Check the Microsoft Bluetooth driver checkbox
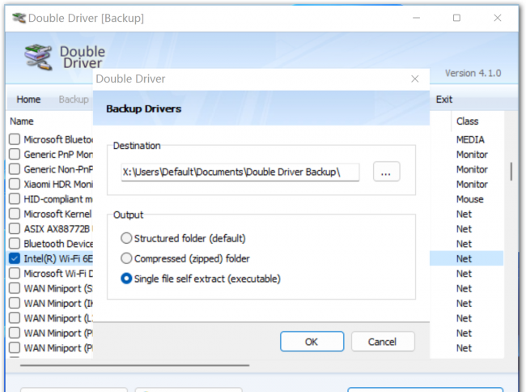This screenshot has width=526, height=392. (x=15, y=139)
